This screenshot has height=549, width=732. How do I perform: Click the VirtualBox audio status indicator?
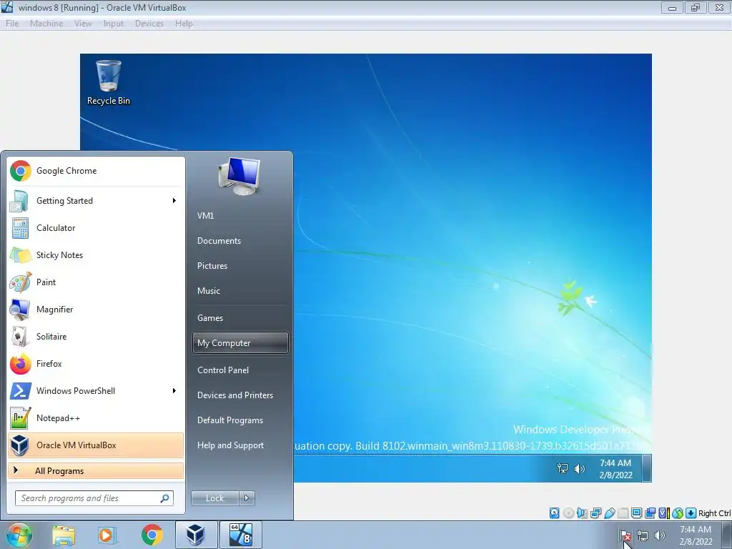click(x=582, y=513)
